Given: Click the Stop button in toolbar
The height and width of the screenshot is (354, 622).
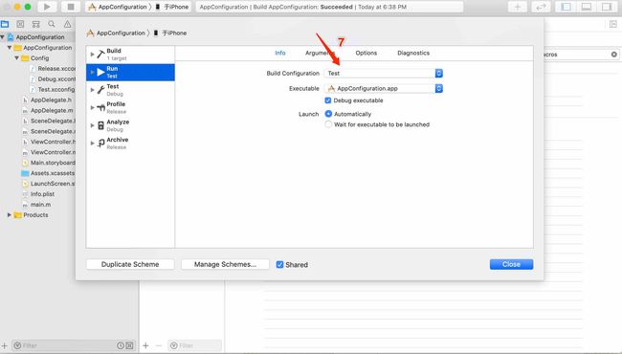Looking at the screenshot, I should pyautogui.click(x=71, y=7).
